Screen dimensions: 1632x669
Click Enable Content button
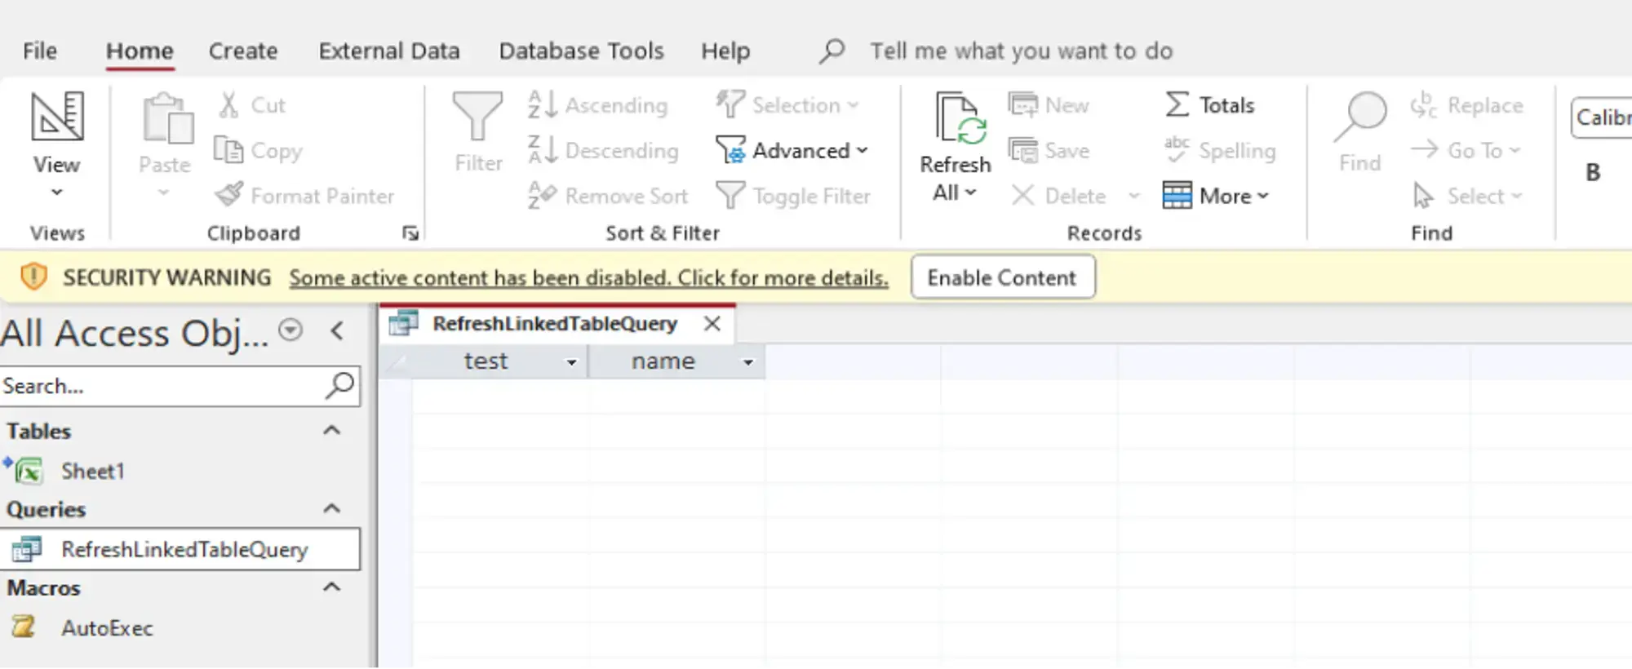pos(1002,277)
